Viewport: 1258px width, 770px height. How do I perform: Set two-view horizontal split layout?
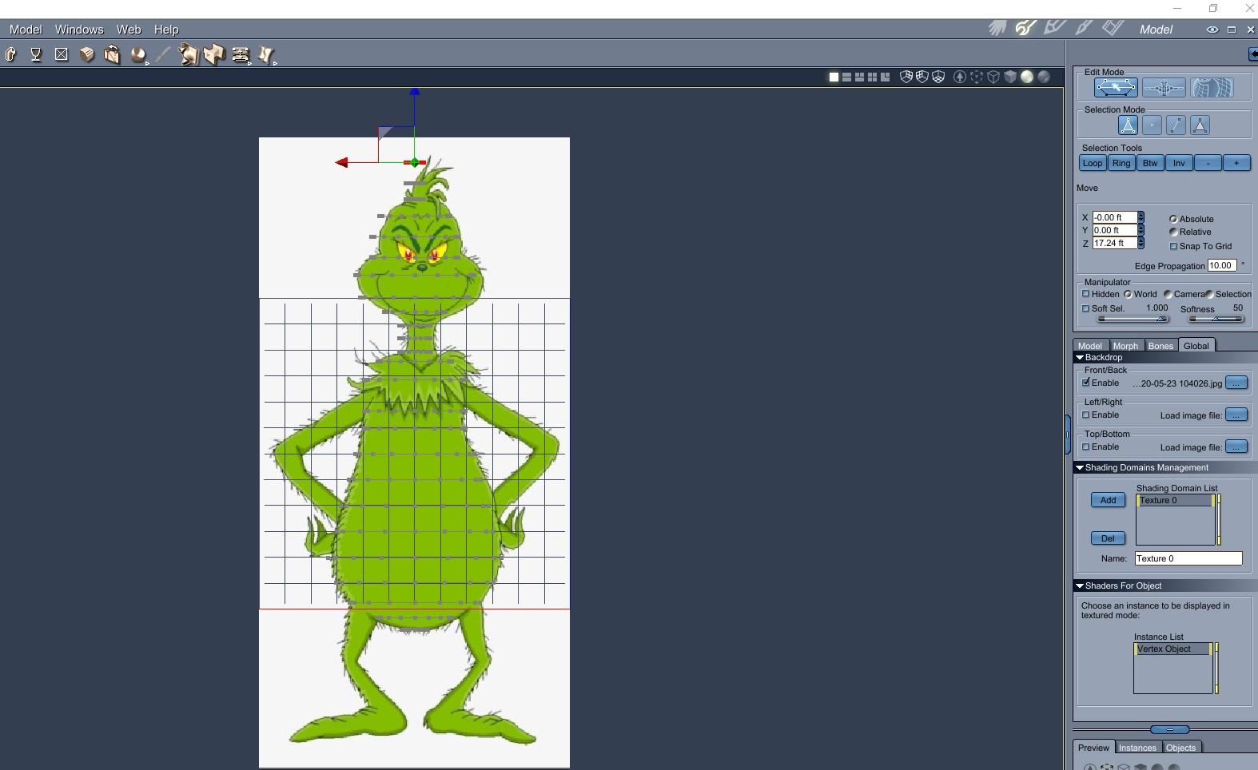pos(846,77)
